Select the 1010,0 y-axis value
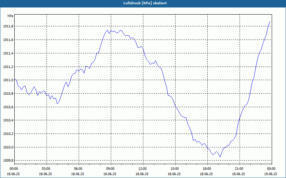The height and width of the screenshot is (178, 286). tap(8, 147)
